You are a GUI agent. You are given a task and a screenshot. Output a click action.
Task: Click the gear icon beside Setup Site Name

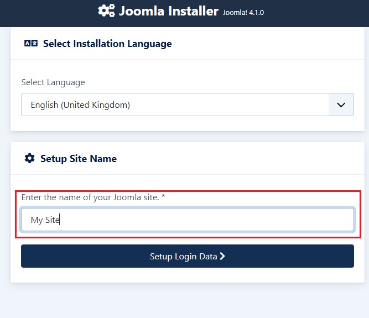tap(30, 158)
